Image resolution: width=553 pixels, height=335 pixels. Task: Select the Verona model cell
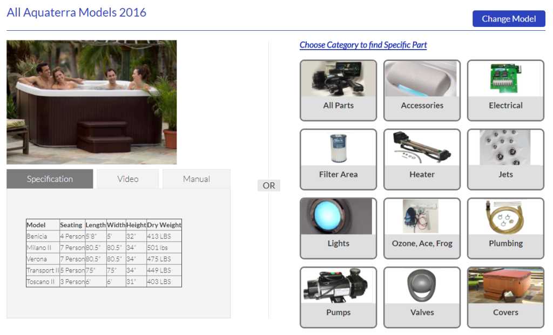tap(43, 259)
